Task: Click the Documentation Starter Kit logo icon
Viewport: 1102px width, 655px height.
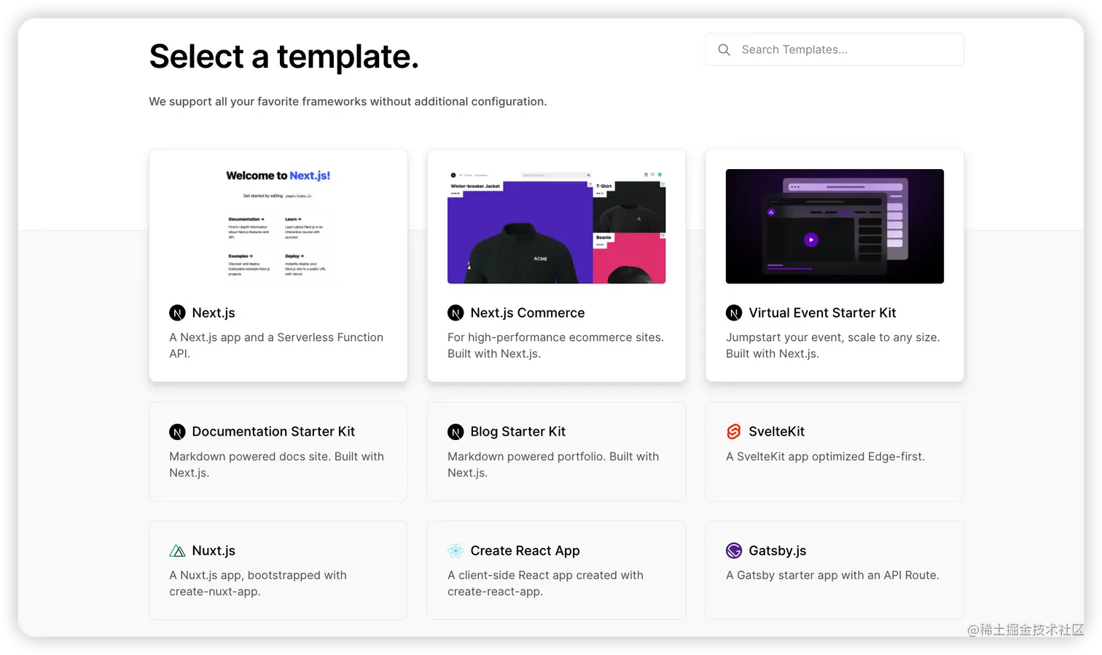Action: [x=177, y=432]
